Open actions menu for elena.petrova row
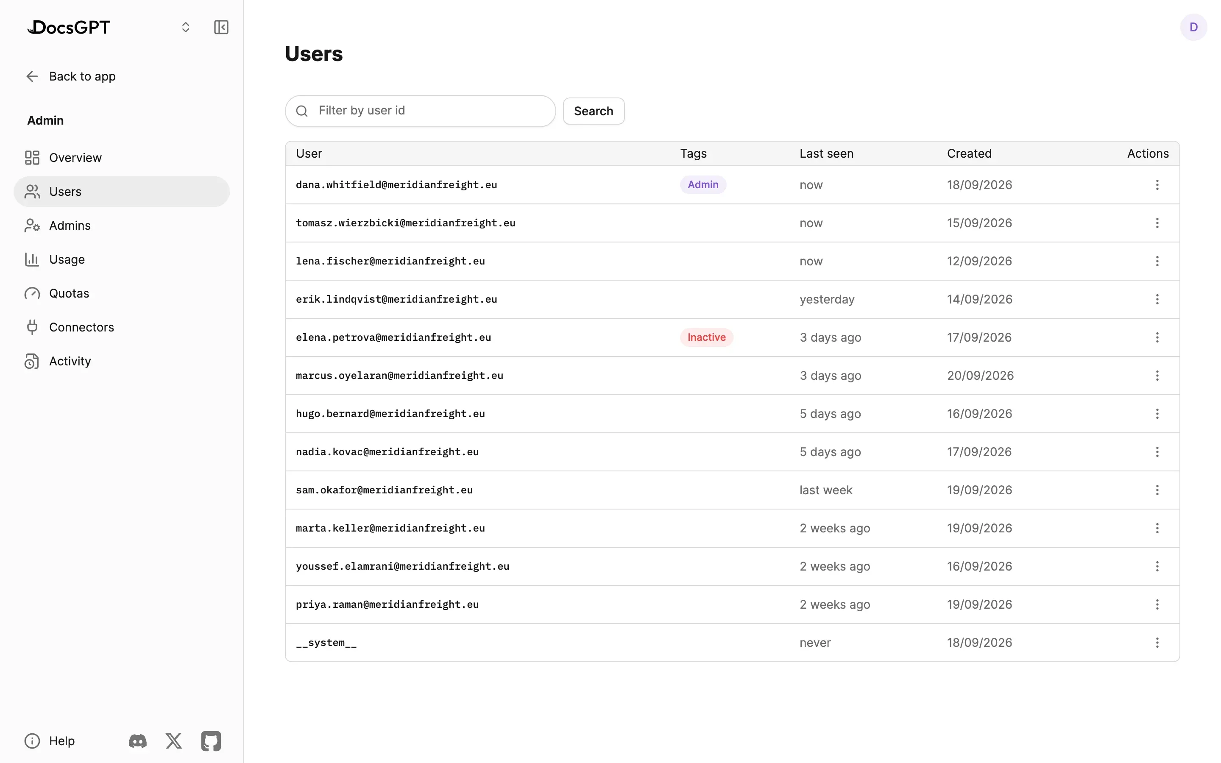Viewport: 1221px width, 763px height. pos(1157,337)
